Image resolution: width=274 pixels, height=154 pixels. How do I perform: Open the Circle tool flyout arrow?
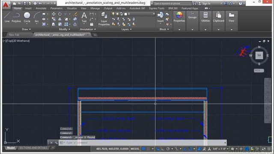coord(27,24)
